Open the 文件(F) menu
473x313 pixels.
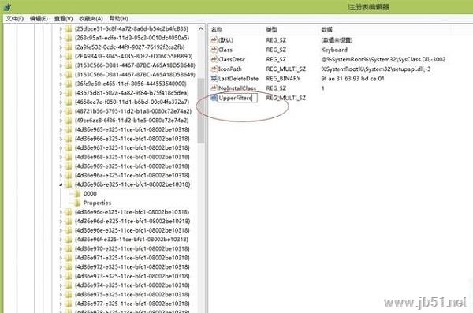coord(15,19)
